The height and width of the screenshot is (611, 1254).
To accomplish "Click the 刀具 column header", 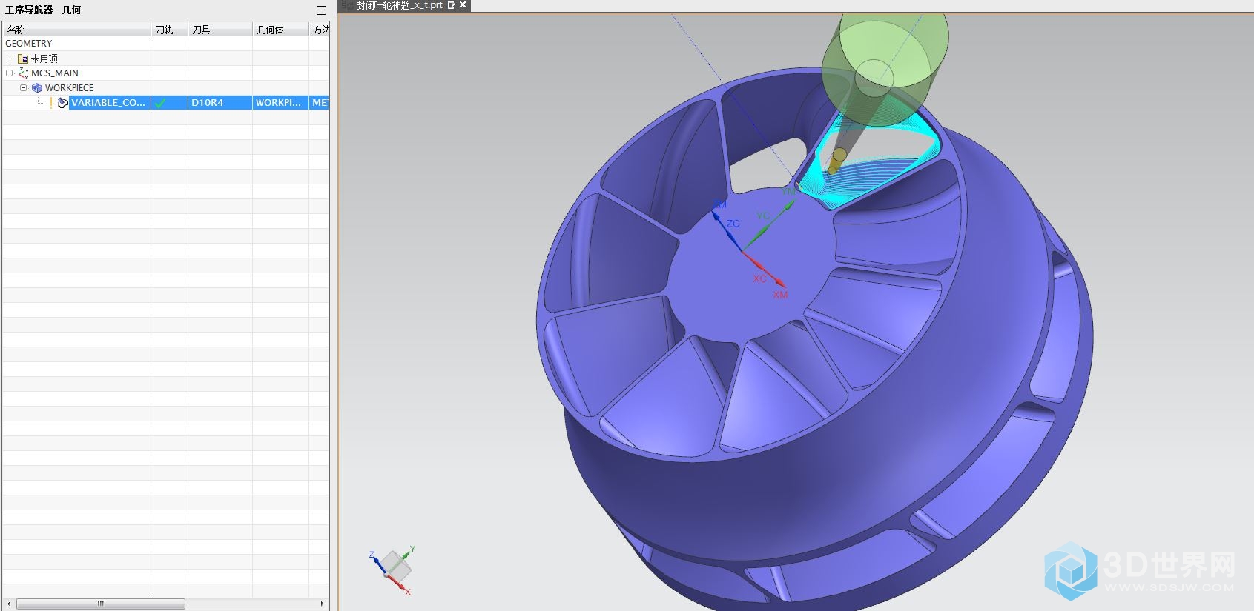I will [220, 30].
